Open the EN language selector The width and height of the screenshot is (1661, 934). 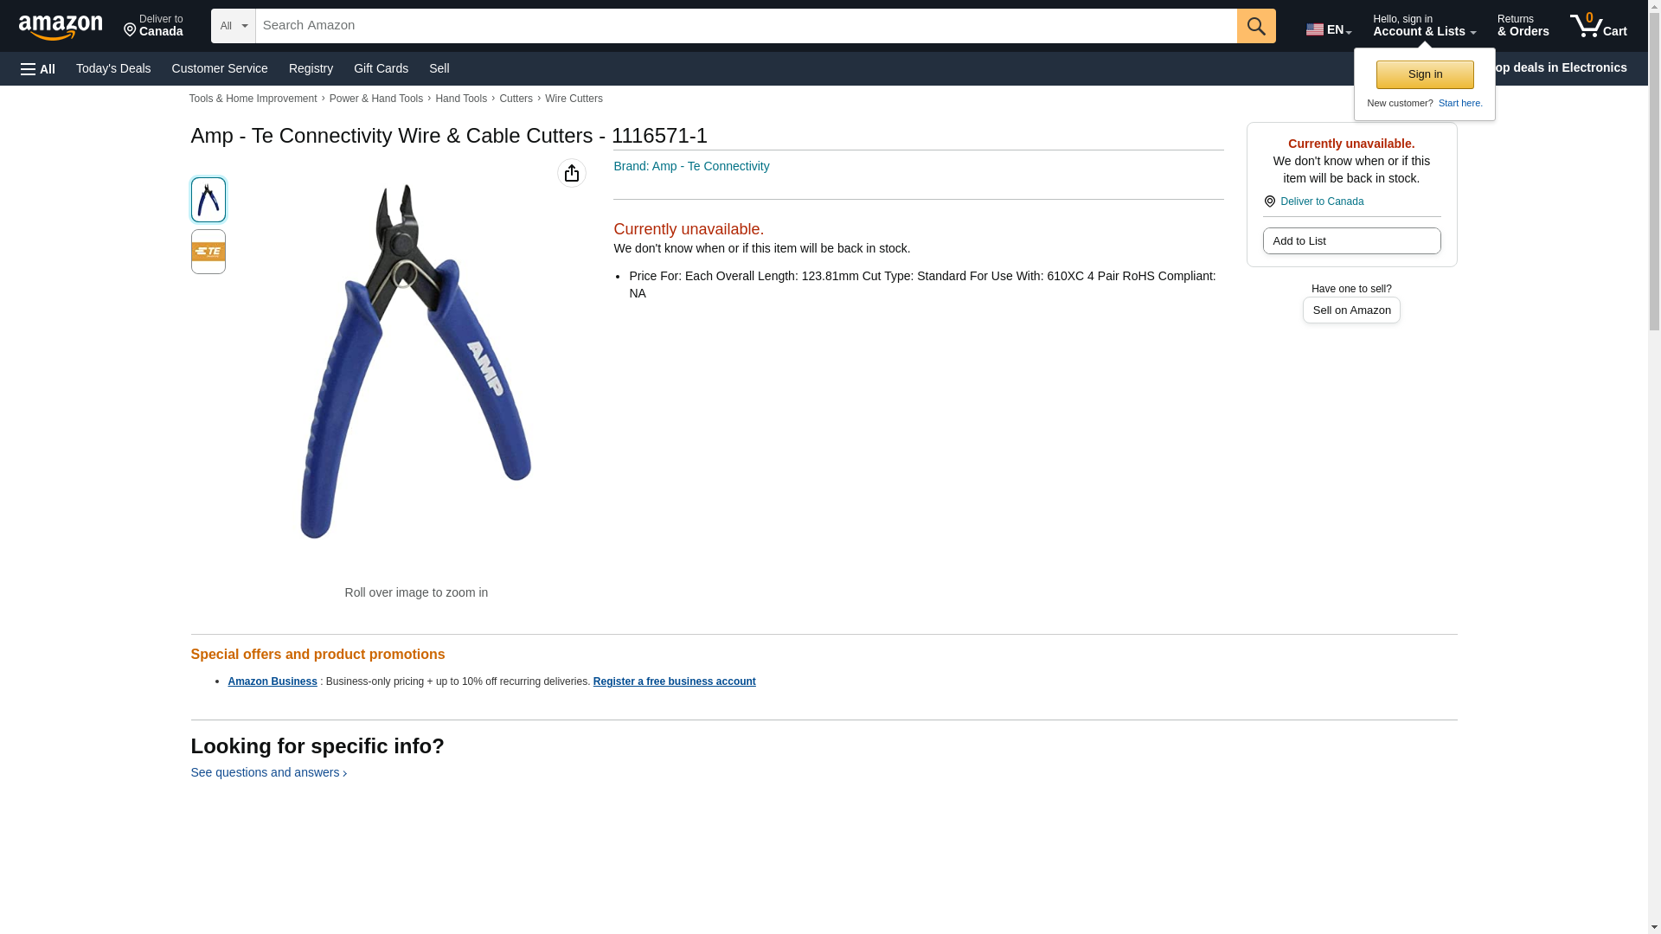(1329, 29)
